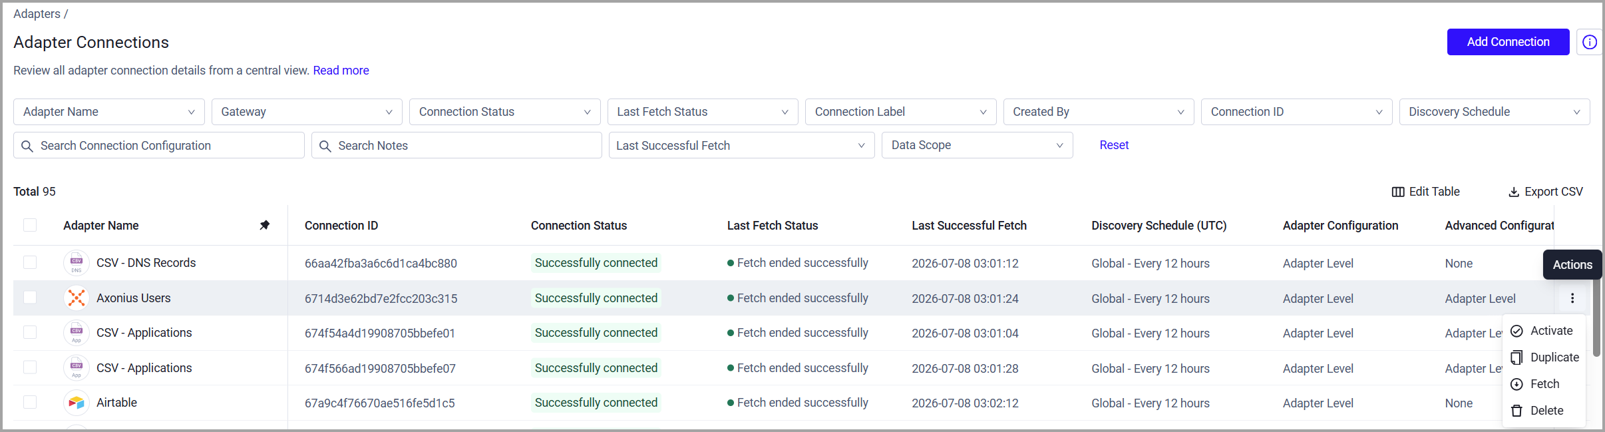The width and height of the screenshot is (1605, 432).
Task: Check the checkbox for connection 674f54a4d19908705bbefe01
Action: [30, 332]
